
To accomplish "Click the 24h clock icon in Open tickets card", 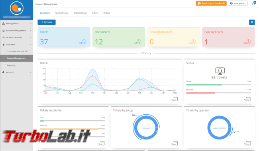I will tap(137, 42).
